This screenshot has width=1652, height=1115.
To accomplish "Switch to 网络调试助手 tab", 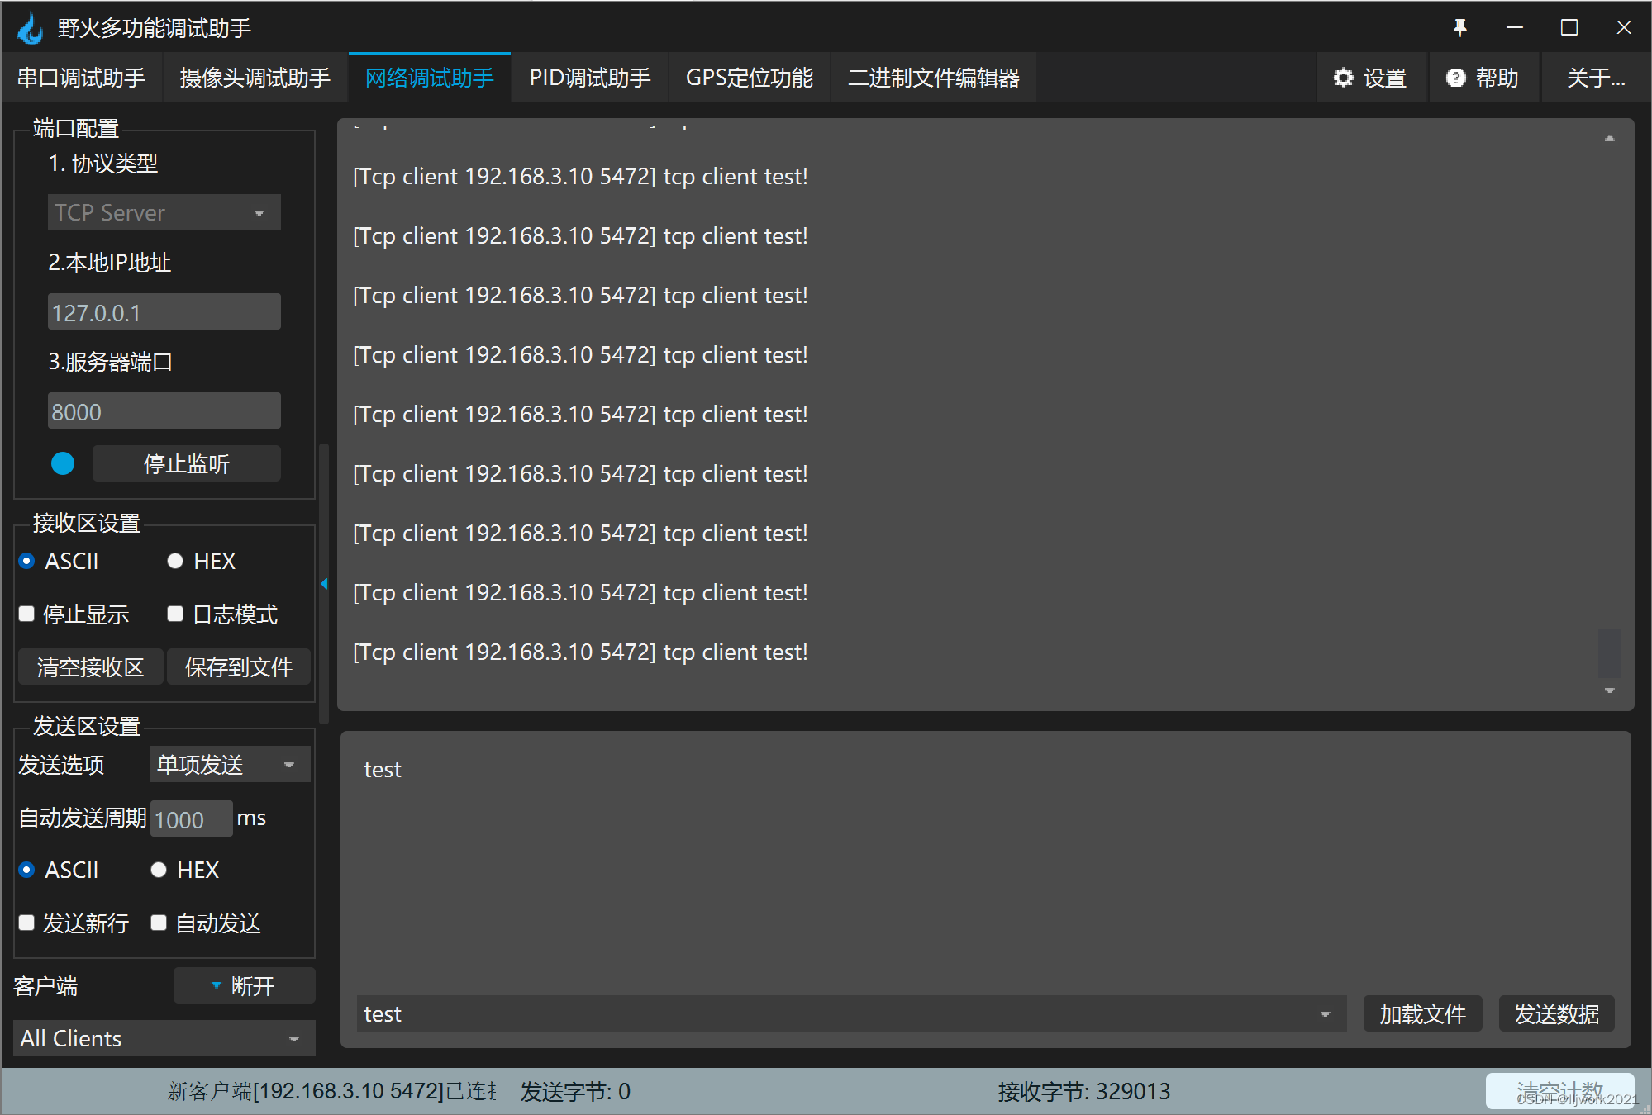I will click(x=430, y=78).
